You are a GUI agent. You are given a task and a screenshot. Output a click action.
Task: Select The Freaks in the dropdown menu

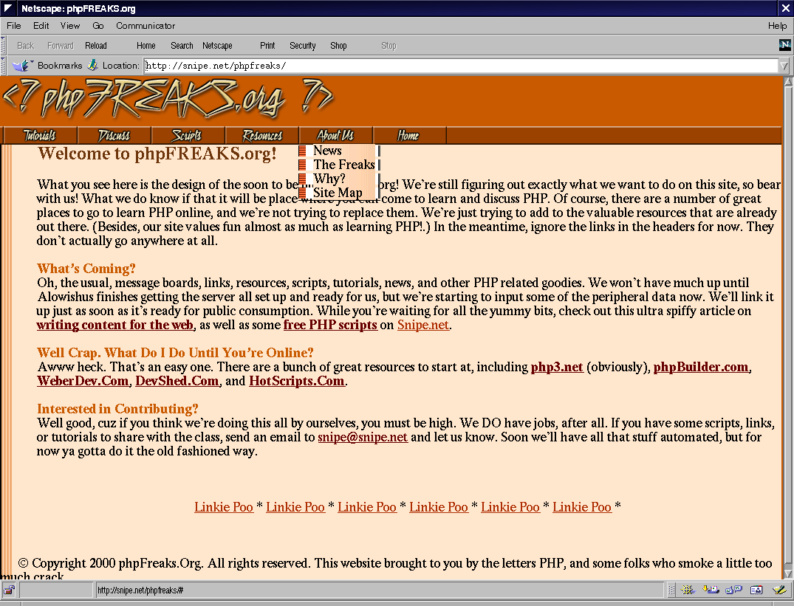tap(344, 165)
